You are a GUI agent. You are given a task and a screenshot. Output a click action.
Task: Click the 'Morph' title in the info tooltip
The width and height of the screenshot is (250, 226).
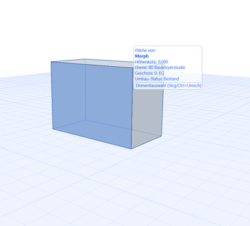[142, 56]
